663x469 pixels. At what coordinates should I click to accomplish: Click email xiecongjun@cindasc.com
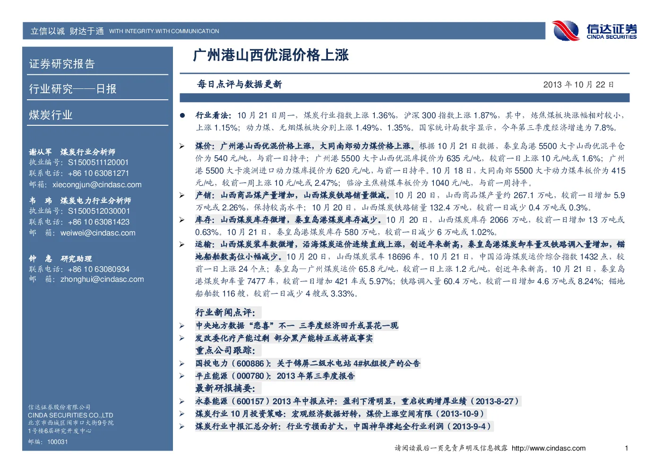[x=97, y=184]
